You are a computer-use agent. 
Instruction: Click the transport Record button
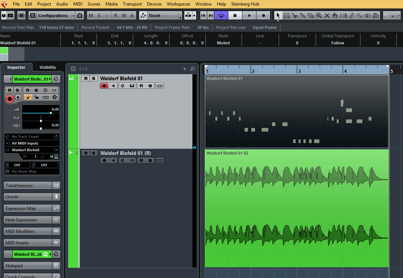point(263,16)
